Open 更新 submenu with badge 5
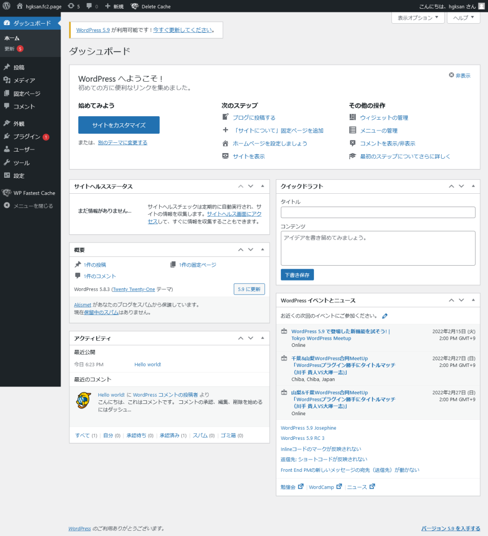Screen dimensions: 488x536 (x=14, y=49)
